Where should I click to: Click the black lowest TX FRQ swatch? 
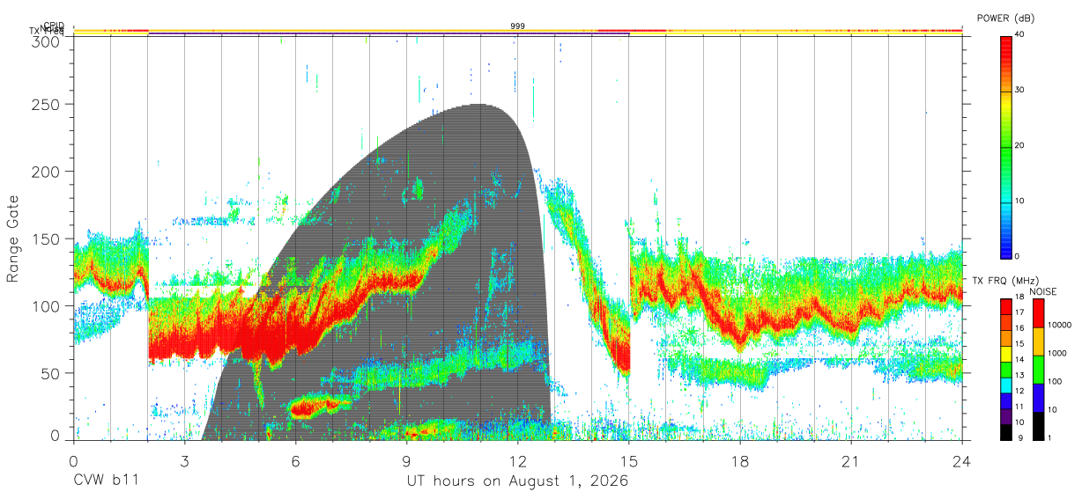[1007, 431]
